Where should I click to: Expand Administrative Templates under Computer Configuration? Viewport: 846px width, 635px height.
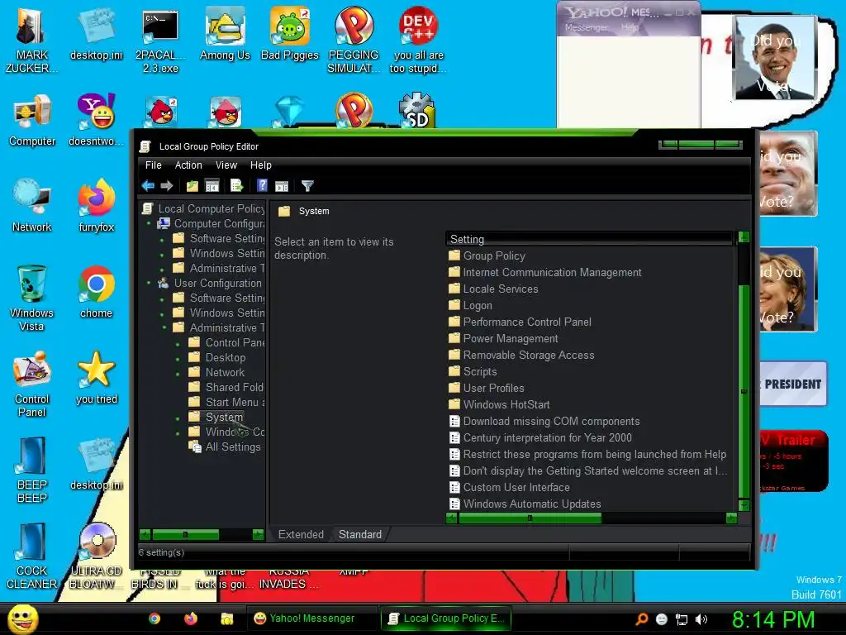tap(162, 269)
